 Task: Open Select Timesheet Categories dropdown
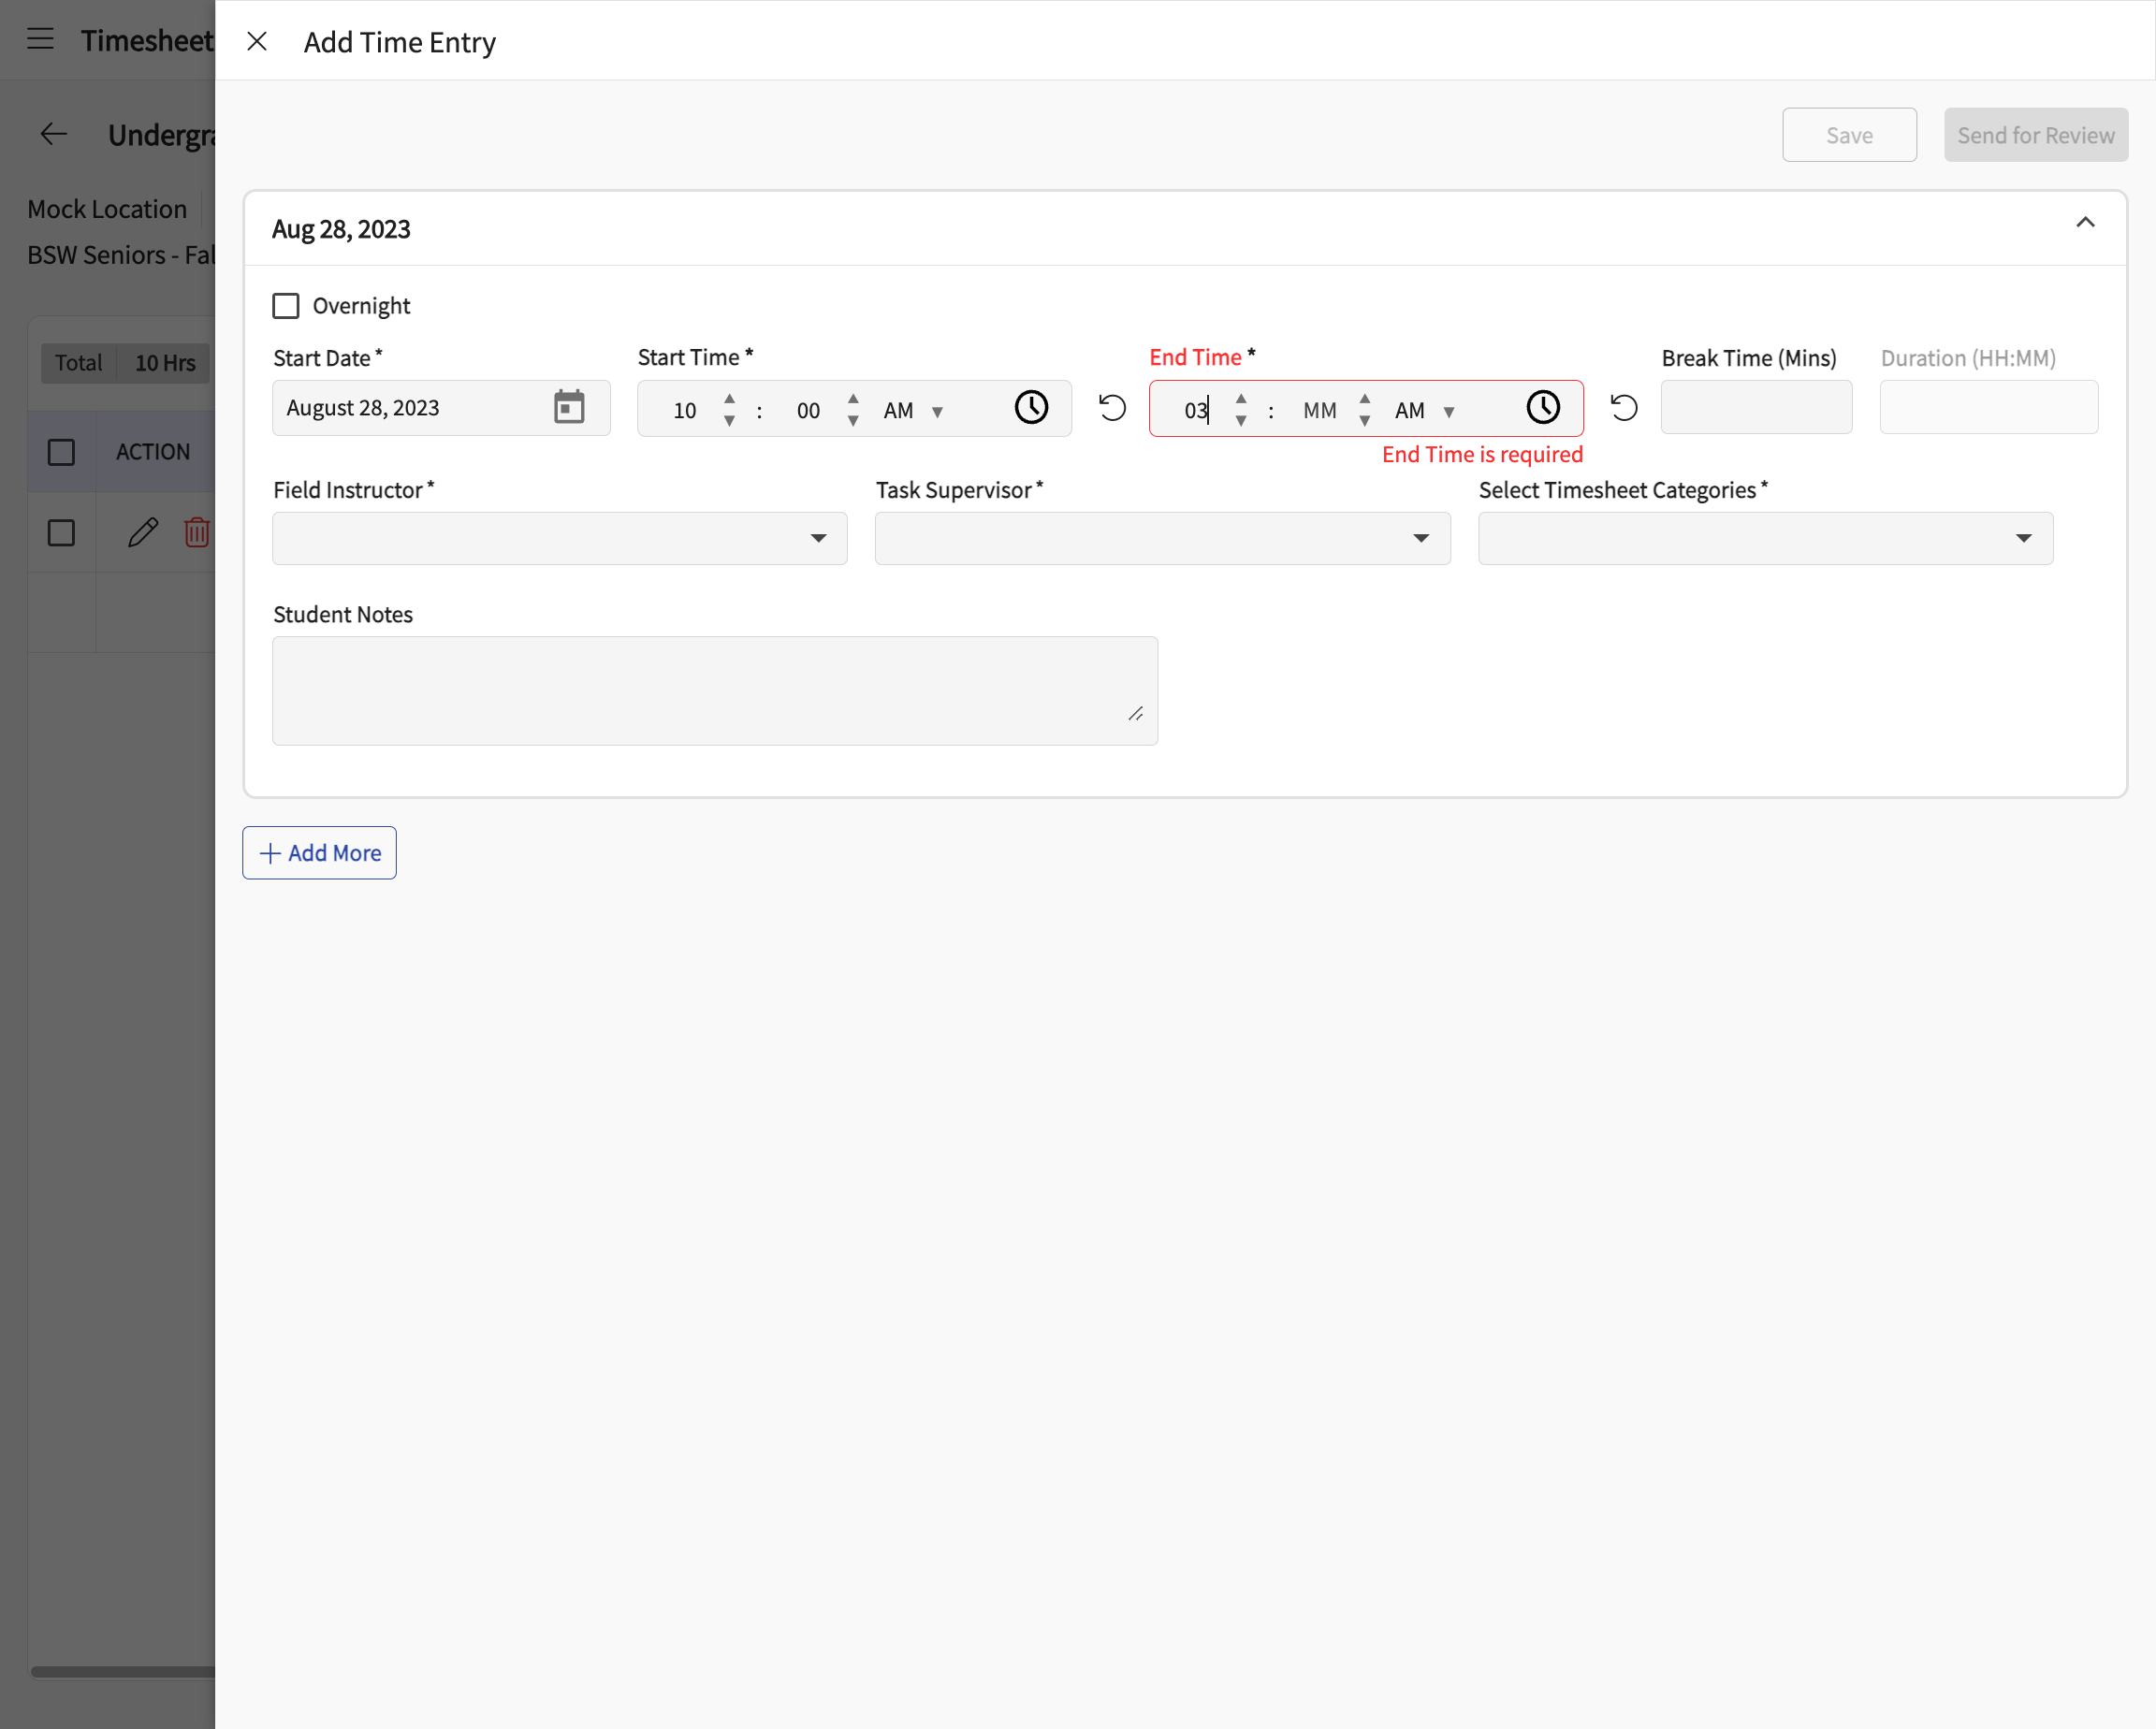tap(1766, 538)
